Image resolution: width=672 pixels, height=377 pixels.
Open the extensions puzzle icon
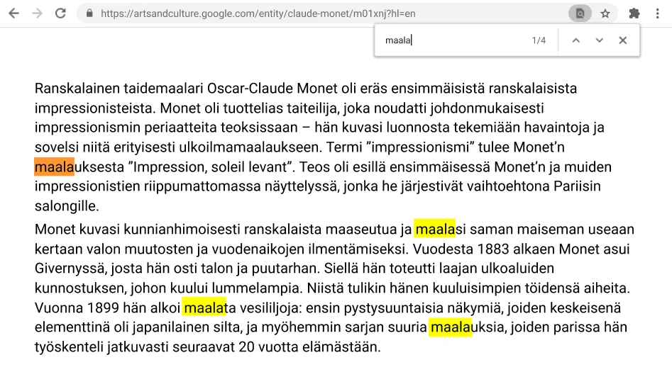[634, 13]
